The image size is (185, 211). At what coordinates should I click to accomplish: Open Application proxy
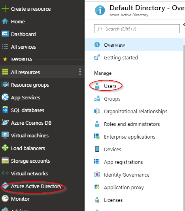pos(124,188)
